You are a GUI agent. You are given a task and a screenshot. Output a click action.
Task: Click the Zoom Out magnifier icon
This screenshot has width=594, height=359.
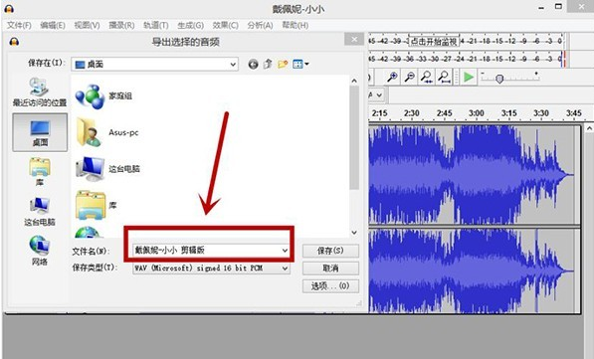tap(409, 77)
